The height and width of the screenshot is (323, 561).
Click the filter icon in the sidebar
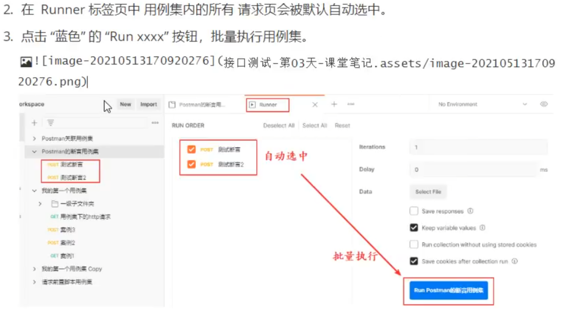click(50, 123)
